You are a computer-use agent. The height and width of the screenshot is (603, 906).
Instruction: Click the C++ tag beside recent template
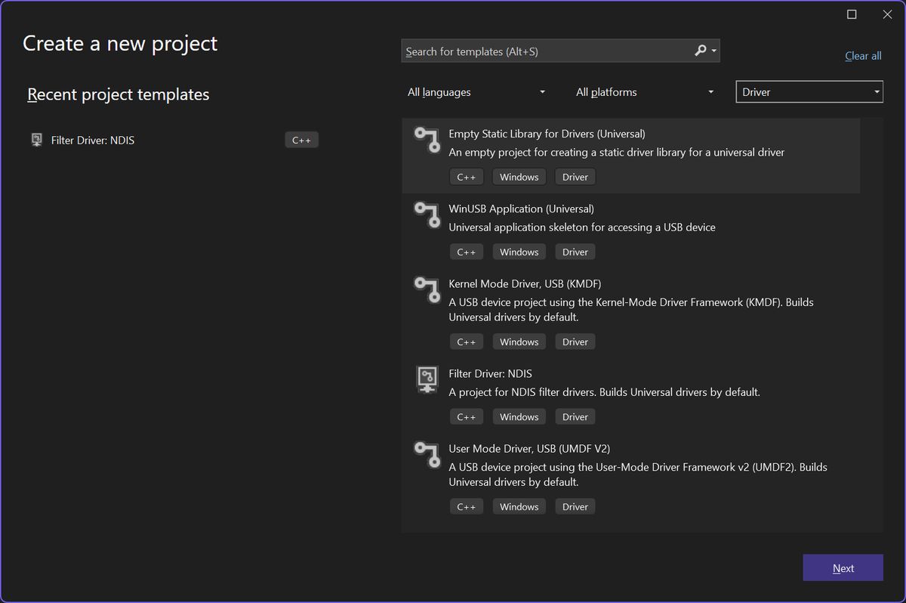click(301, 140)
